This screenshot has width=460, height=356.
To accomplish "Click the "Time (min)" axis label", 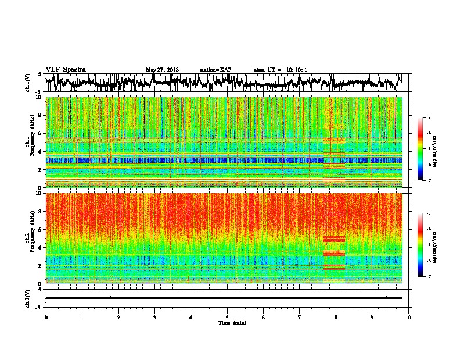I will (232, 323).
